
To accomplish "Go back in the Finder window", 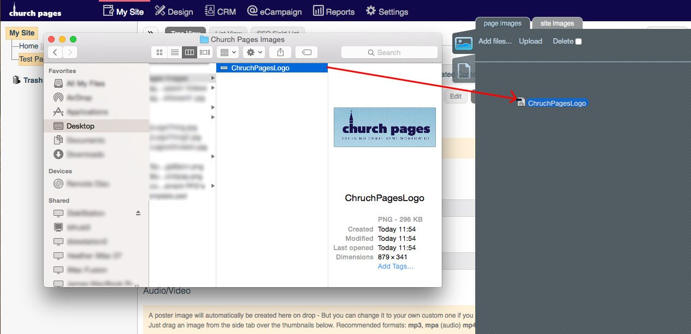I will click(55, 52).
